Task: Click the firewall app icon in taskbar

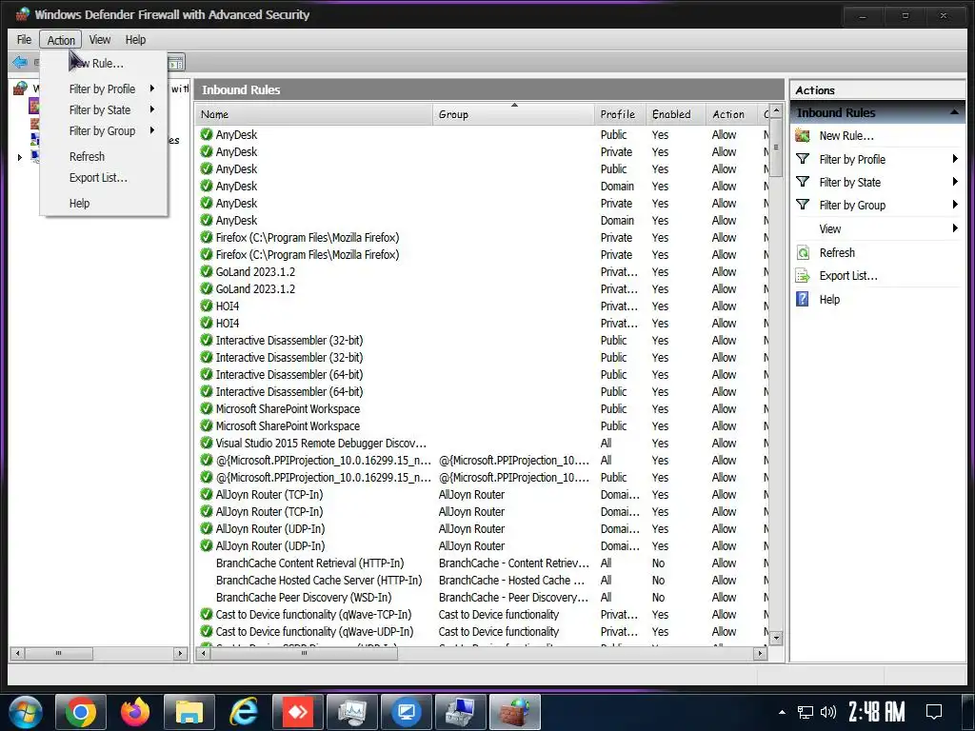Action: [x=515, y=712]
